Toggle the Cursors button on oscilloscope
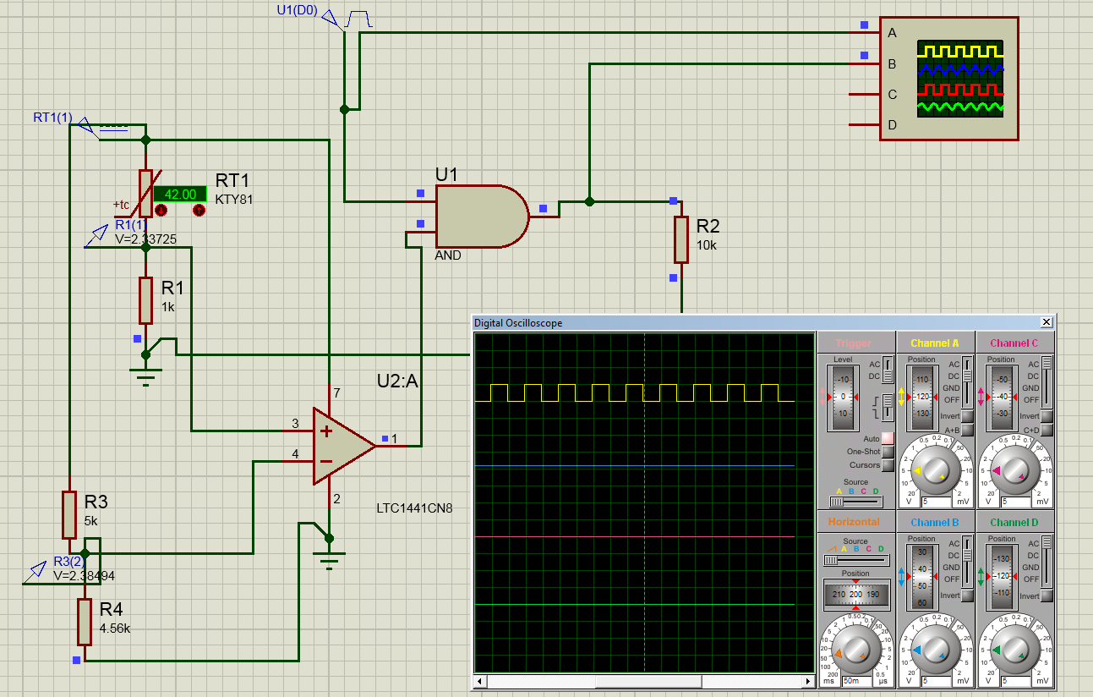 pyautogui.click(x=888, y=465)
